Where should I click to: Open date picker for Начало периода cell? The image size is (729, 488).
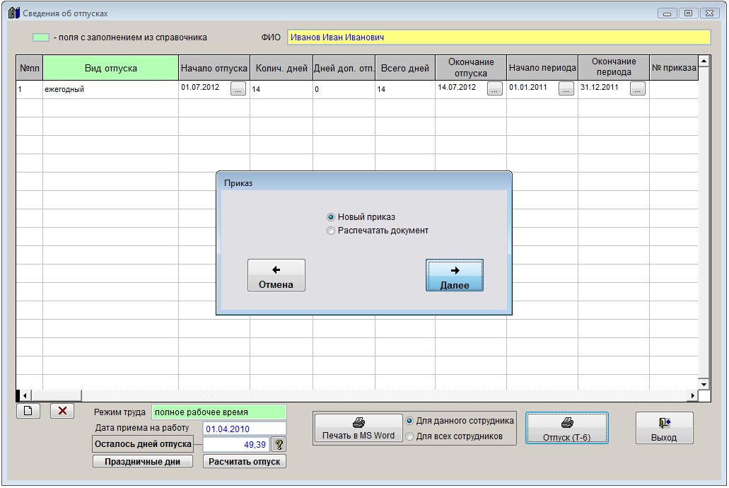point(566,89)
